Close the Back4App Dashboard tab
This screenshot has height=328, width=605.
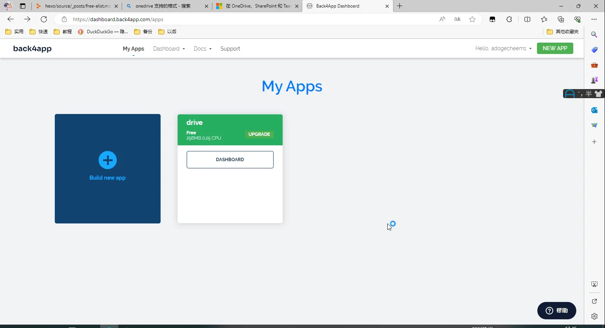pos(387,6)
